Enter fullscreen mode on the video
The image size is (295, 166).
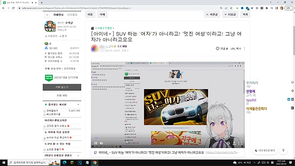pyautogui.click(x=239, y=143)
